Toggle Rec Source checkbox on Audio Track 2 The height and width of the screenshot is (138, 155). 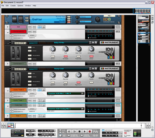pyautogui.click(x=88, y=96)
